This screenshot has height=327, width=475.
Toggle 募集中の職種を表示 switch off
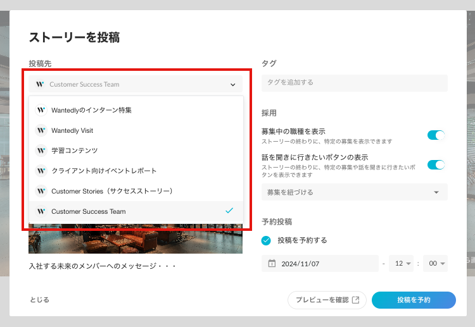click(436, 135)
